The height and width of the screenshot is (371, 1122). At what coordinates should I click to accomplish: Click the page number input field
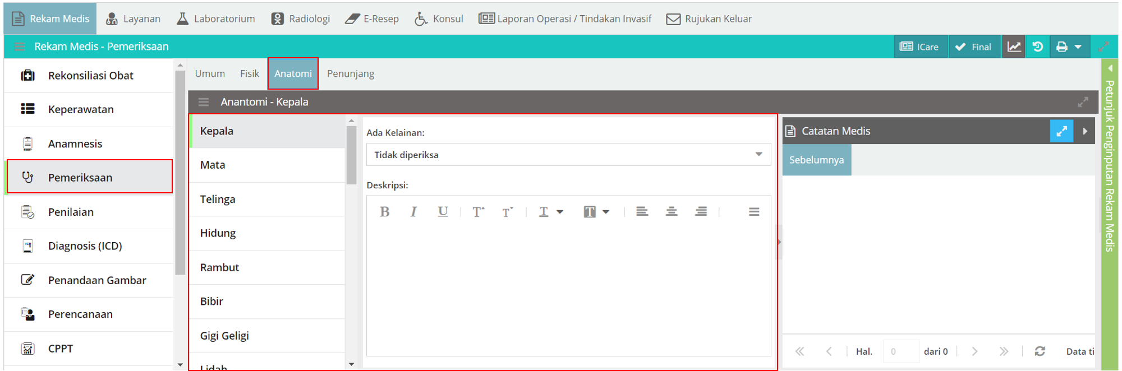coord(901,351)
